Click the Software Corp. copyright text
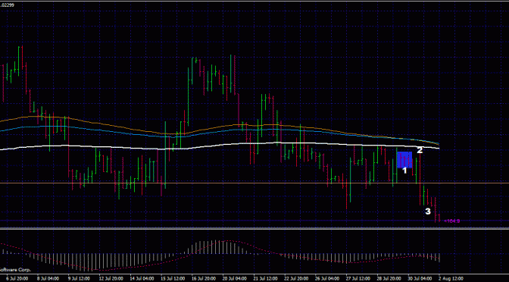The width and height of the screenshot is (509, 282). pyautogui.click(x=15, y=270)
